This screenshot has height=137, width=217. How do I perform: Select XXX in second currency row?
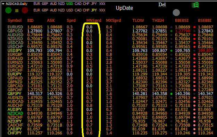tap(102, 10)
